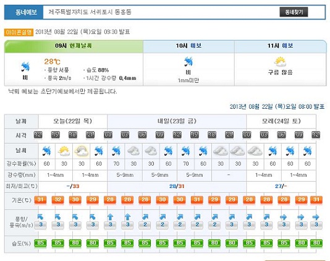Click the first 12 time marker
This screenshot has height=261, width=330.
click(x=38, y=135)
